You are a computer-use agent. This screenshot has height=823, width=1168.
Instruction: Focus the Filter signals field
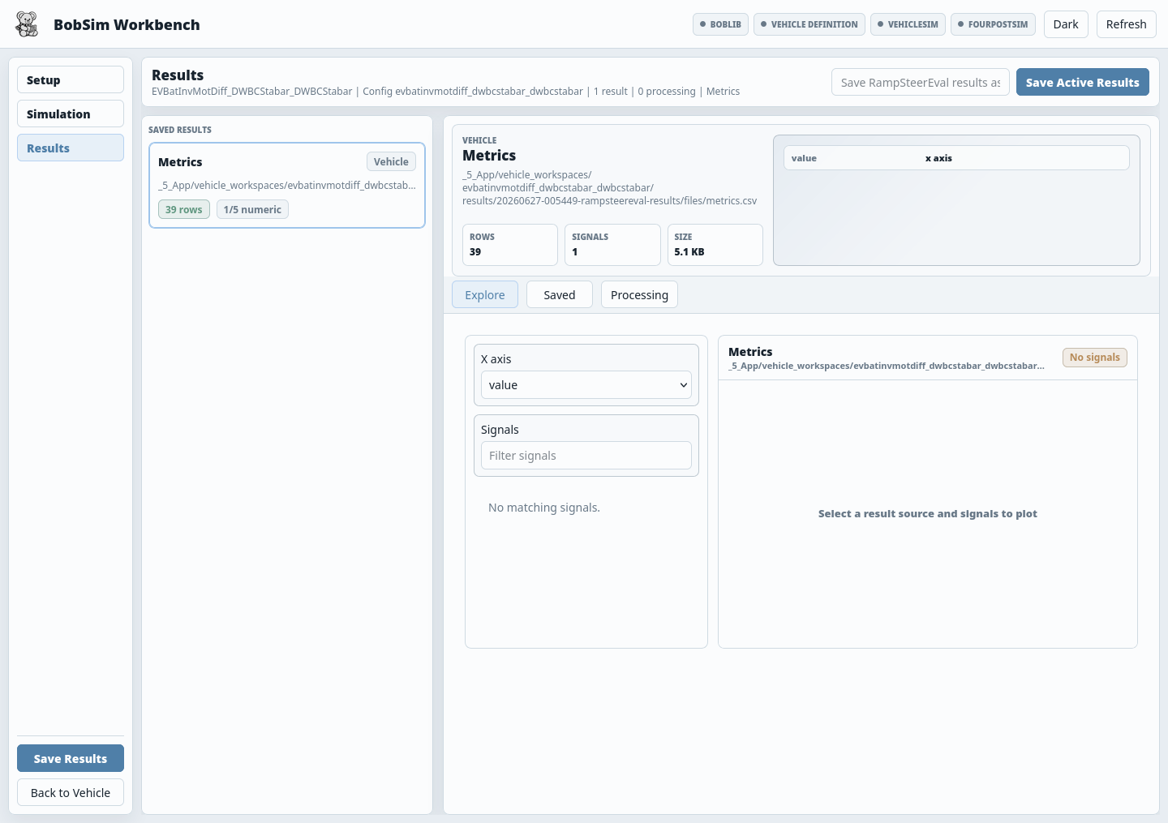point(586,455)
